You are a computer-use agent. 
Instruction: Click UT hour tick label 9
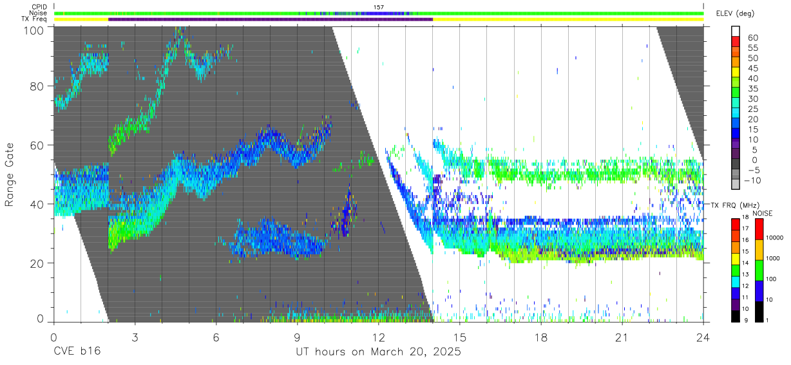pyautogui.click(x=297, y=338)
